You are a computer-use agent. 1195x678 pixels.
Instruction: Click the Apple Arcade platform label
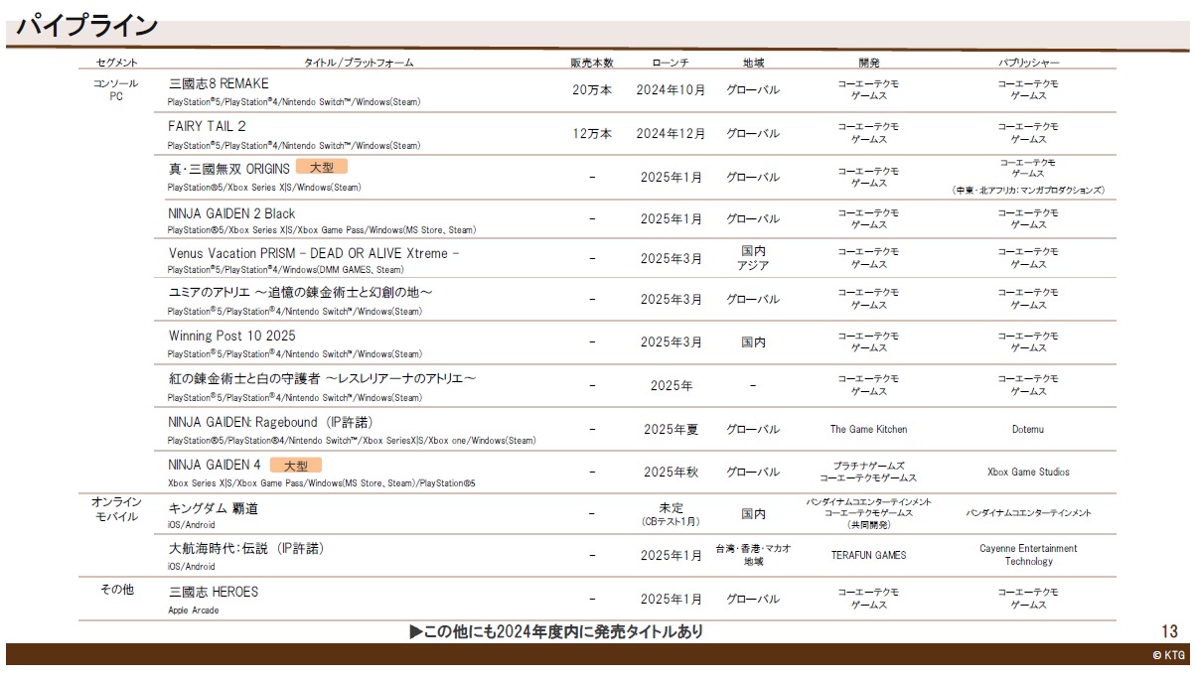coord(194,610)
